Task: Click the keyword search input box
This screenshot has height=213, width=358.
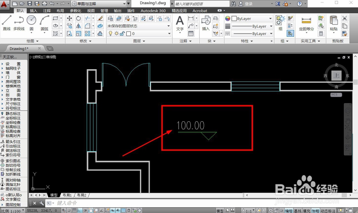Action: 202,4
